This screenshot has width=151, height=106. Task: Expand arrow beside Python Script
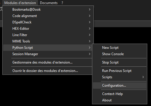89,48
